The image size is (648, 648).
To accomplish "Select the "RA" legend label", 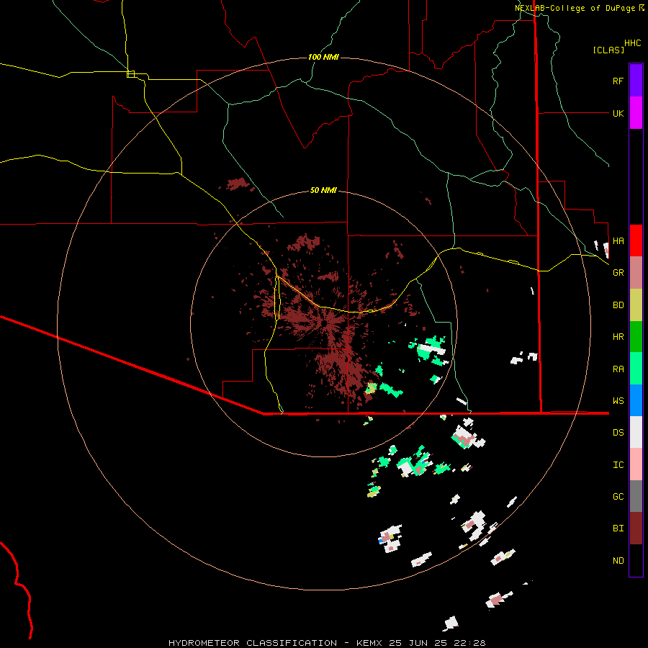I will click(x=618, y=369).
